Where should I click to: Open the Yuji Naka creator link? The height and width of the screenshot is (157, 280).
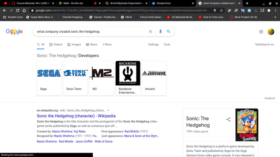click(x=80, y=131)
